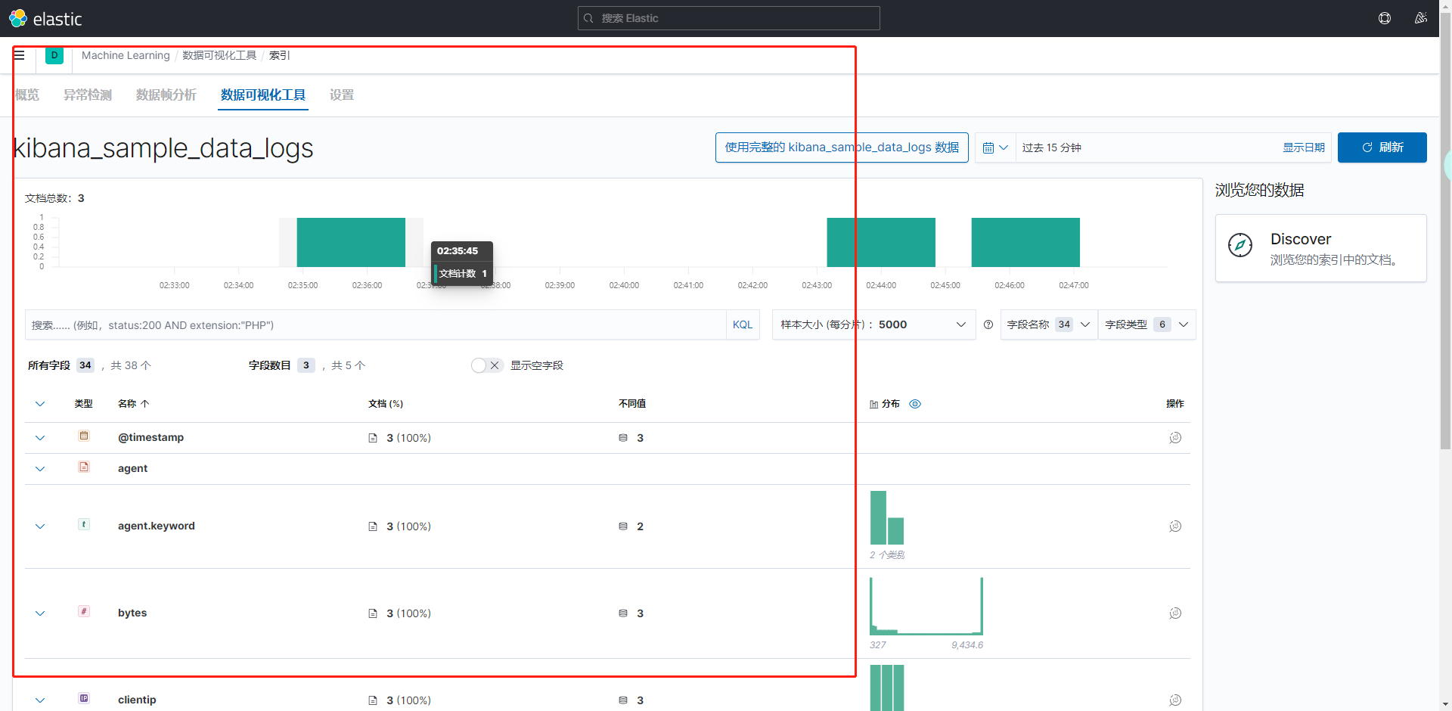Screen dimensions: 1452x711
Task: Click the 34 all-fields count badge
Action: click(85, 365)
